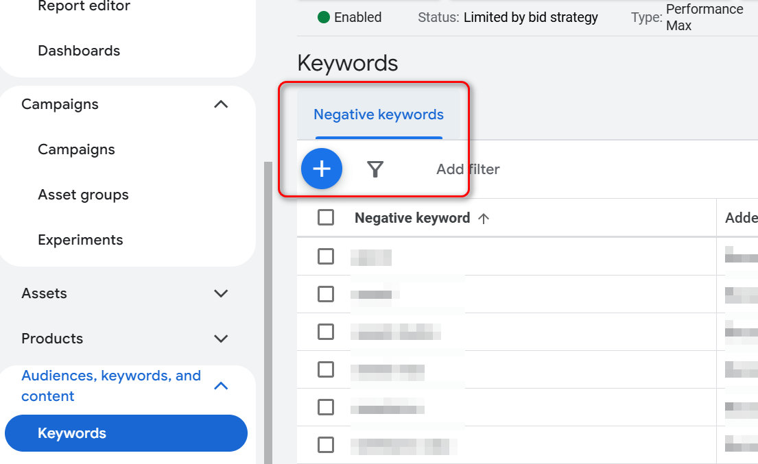Image resolution: width=758 pixels, height=464 pixels.
Task: Open Dashboards from the sidebar
Action: [79, 51]
